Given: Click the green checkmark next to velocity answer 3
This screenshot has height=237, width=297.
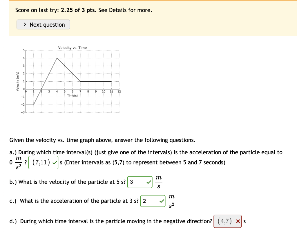Looking at the screenshot, I should (x=148, y=182).
